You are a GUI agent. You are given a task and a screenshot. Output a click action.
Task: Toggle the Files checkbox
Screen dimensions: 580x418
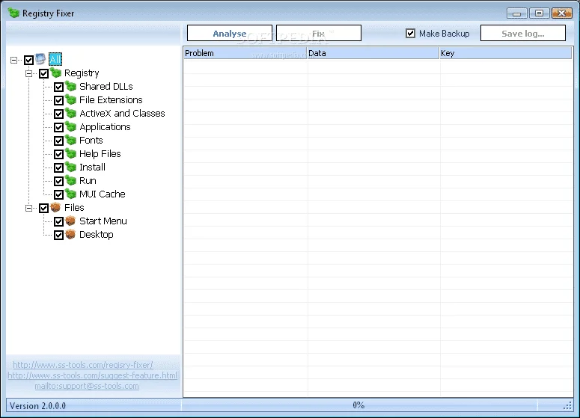(x=43, y=208)
